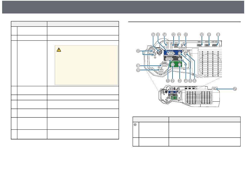The height and width of the screenshot is (174, 251).
Task: Click callout number 1 in the port diagram
Action: click(168, 81)
